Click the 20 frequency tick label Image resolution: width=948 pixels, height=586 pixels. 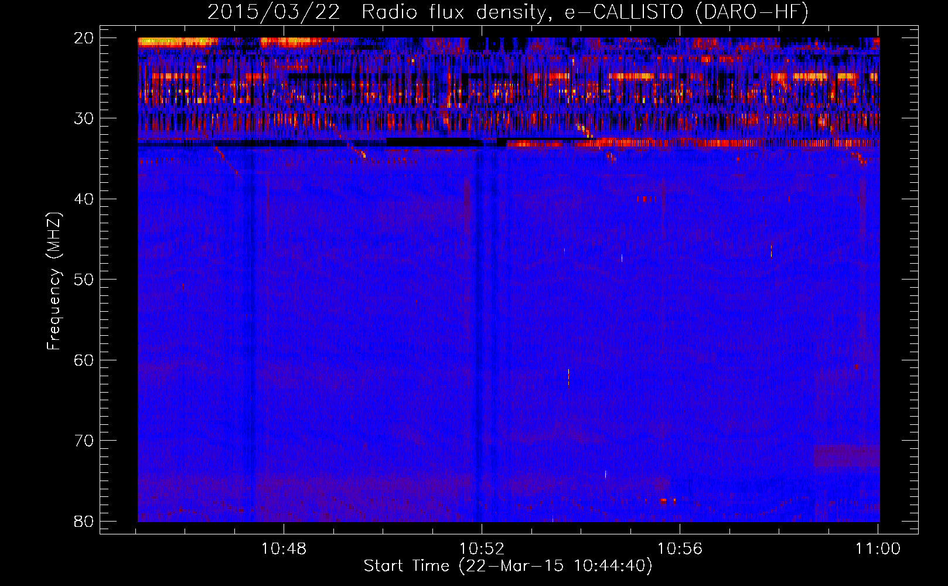(x=84, y=38)
